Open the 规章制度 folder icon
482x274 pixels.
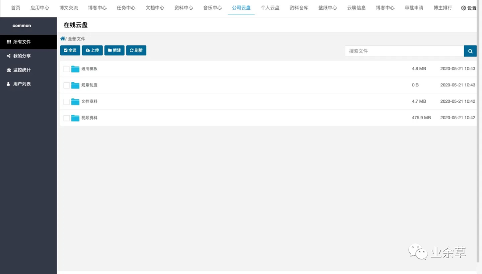pos(75,85)
